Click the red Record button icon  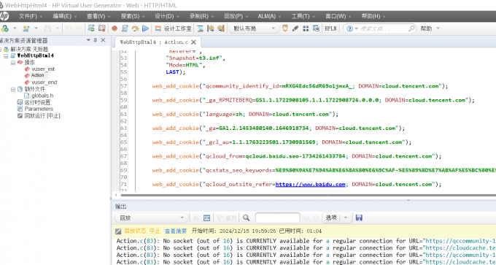(115, 28)
